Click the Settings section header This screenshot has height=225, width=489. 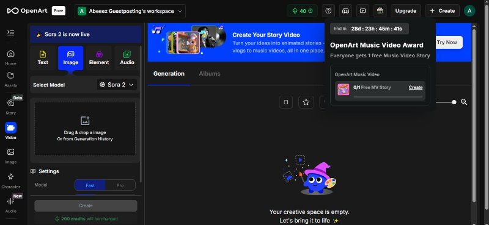pyautogui.click(x=45, y=171)
